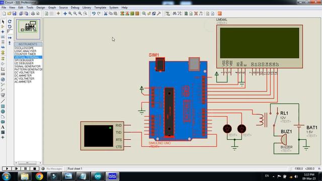The height and width of the screenshot is (181, 322).
Task: Click the horizontal mirror flip button
Action: [x=10, y=38]
